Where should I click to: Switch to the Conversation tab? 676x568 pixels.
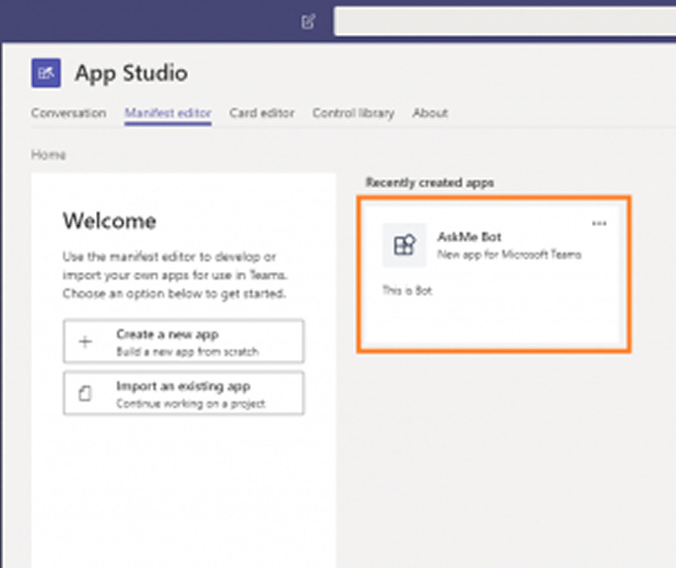pyautogui.click(x=69, y=113)
